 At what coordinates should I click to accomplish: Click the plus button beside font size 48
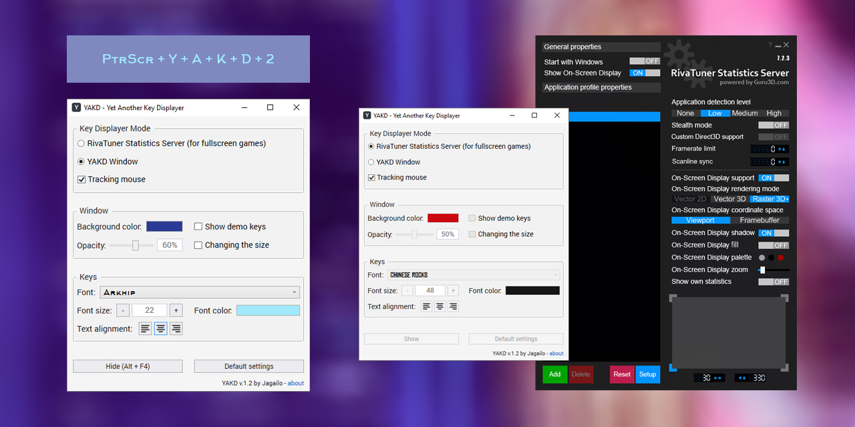pyautogui.click(x=453, y=290)
